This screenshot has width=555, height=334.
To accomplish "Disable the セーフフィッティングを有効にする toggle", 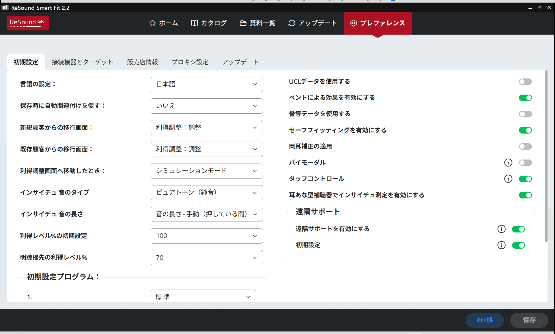I will [x=525, y=130].
